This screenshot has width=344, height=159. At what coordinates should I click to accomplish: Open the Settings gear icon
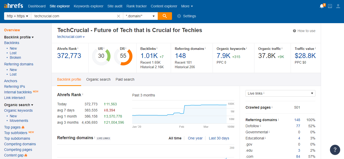click(179, 16)
